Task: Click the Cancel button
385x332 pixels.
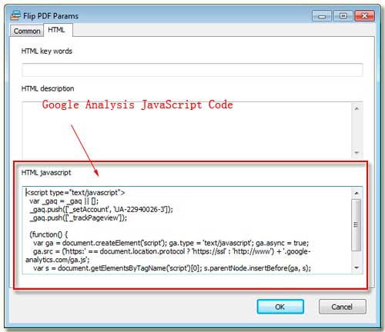Action: [x=342, y=307]
